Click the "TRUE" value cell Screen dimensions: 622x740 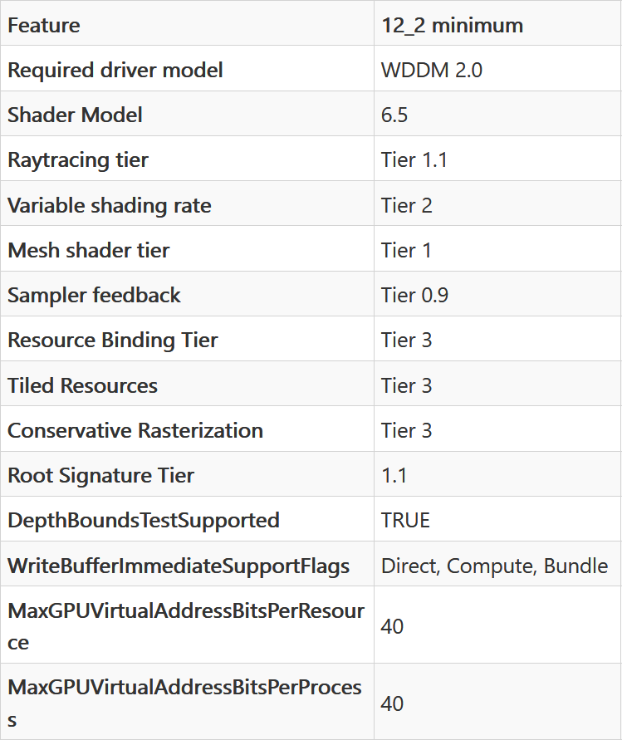tap(405, 520)
